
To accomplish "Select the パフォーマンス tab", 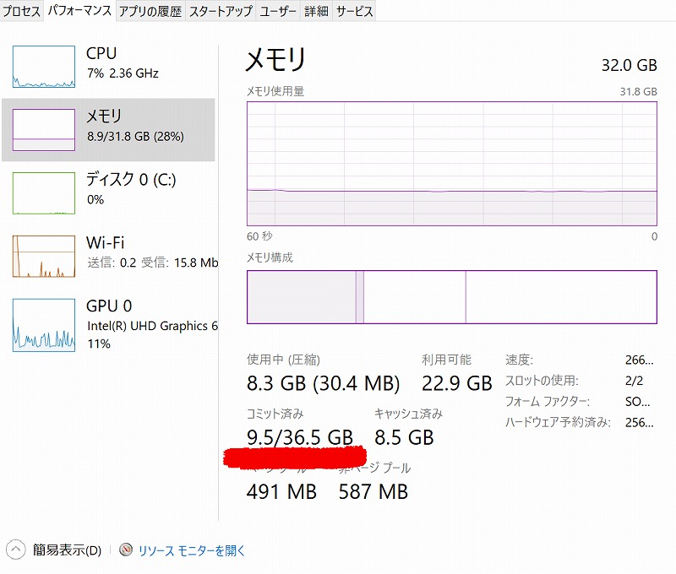I will coord(79,10).
